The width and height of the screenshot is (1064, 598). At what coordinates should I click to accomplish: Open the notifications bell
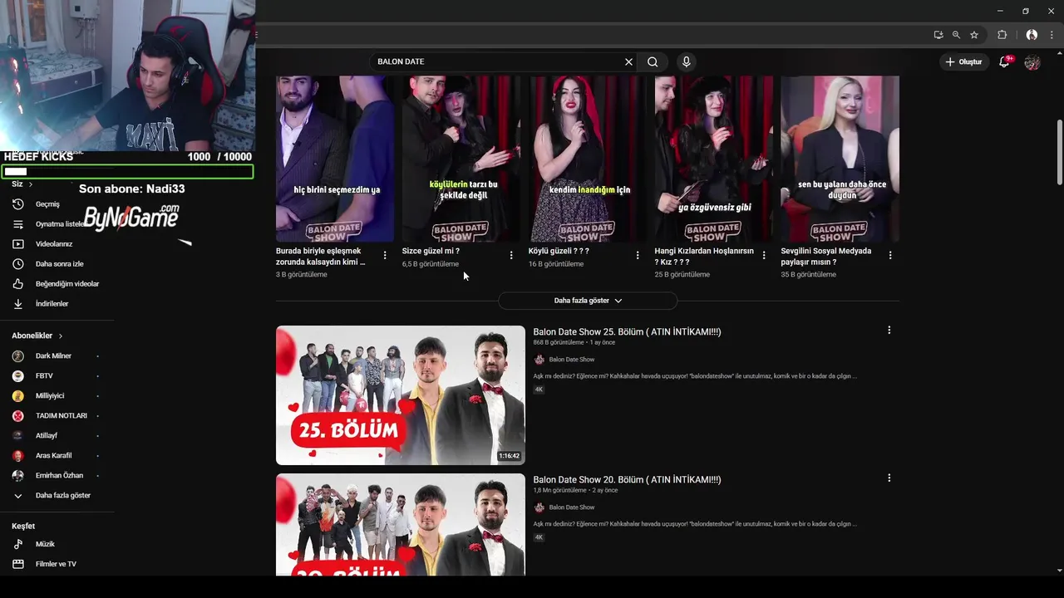tap(1004, 62)
